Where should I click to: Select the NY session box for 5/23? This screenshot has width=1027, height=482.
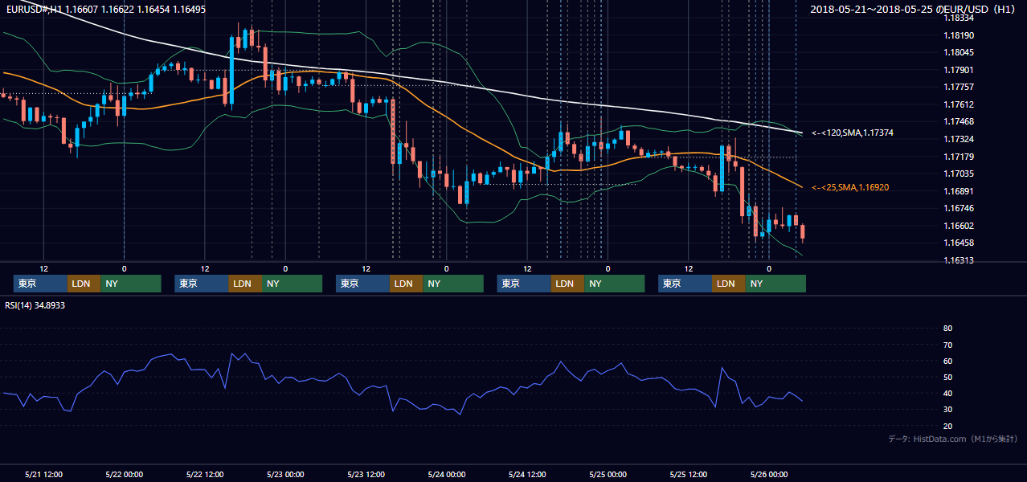[453, 284]
